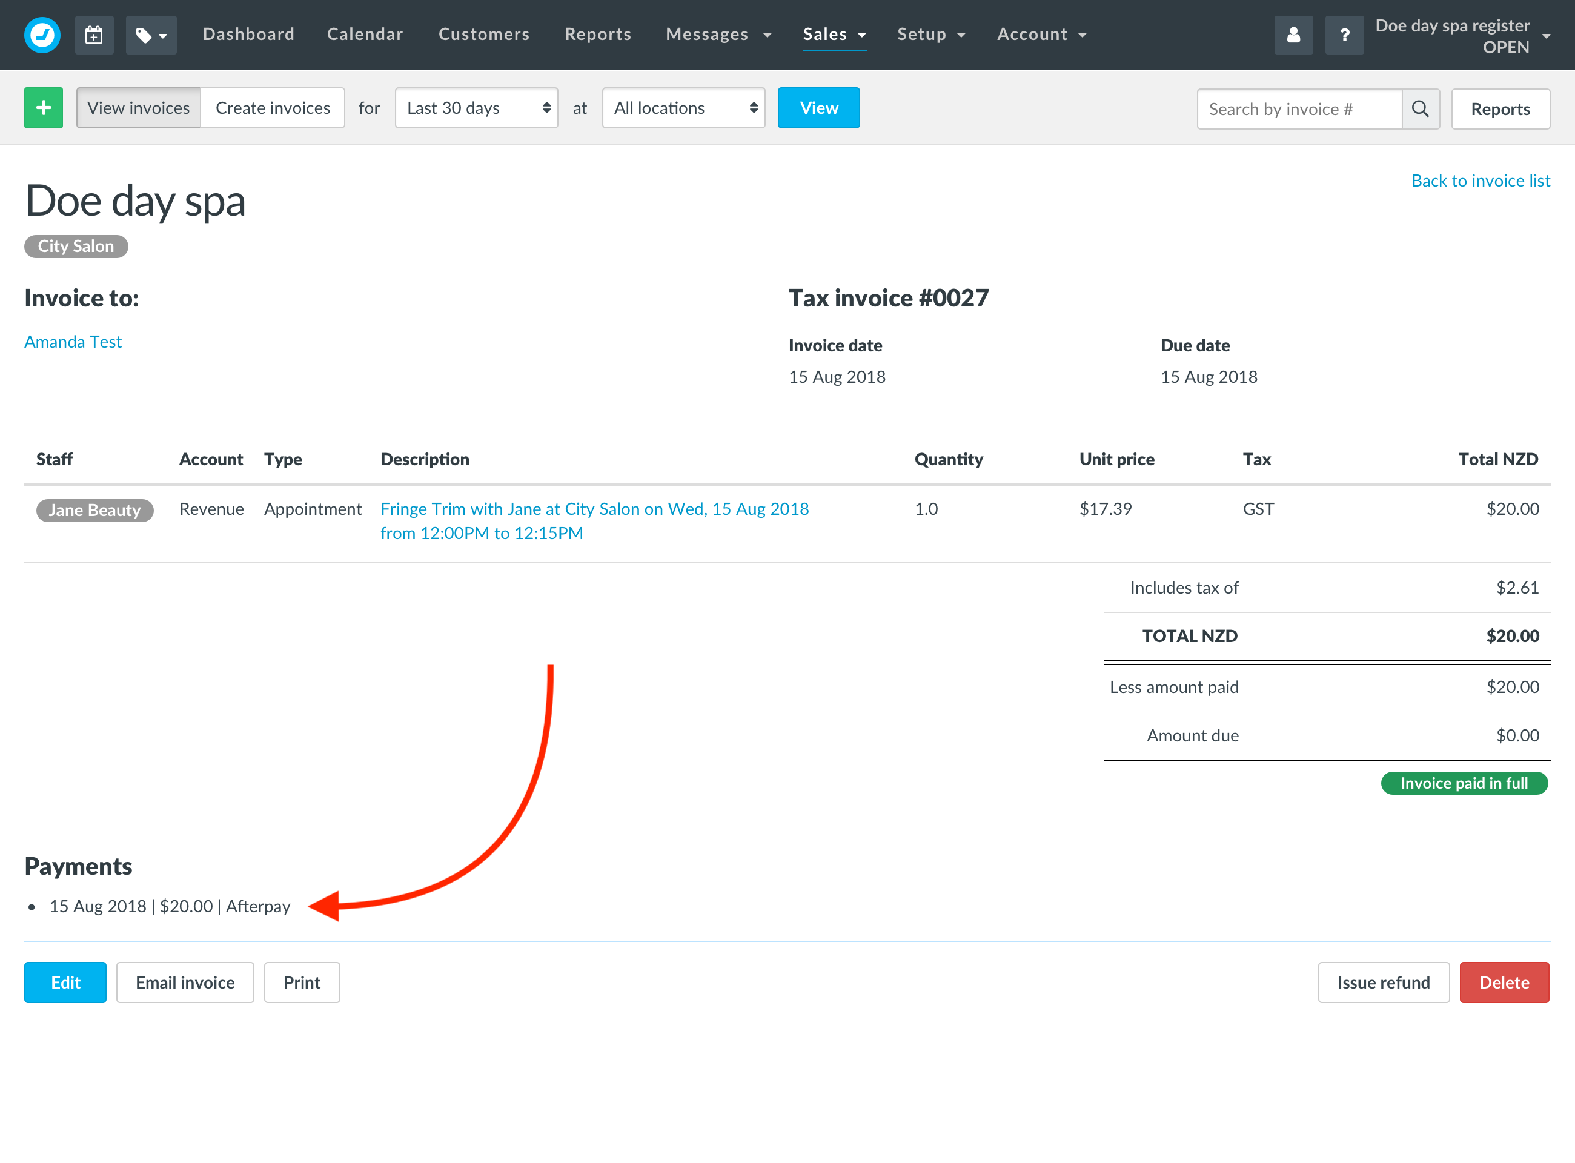Click the blue app logo icon
Image resolution: width=1575 pixels, height=1163 pixels.
[x=42, y=35]
